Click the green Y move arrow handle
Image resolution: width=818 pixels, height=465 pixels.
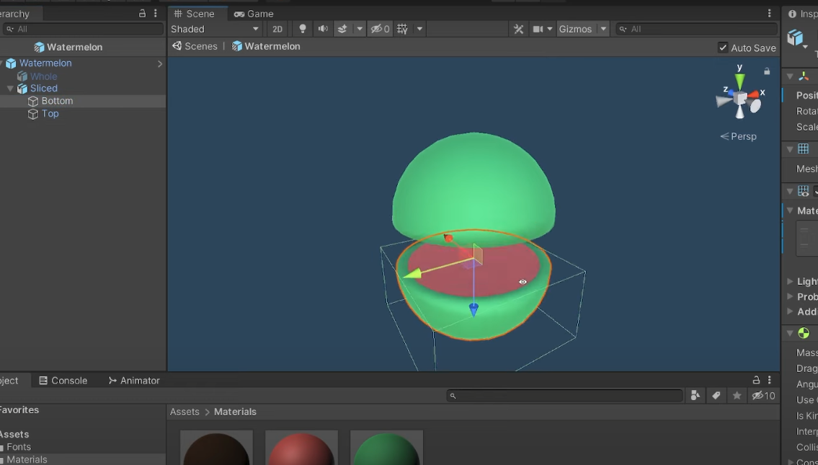413,273
